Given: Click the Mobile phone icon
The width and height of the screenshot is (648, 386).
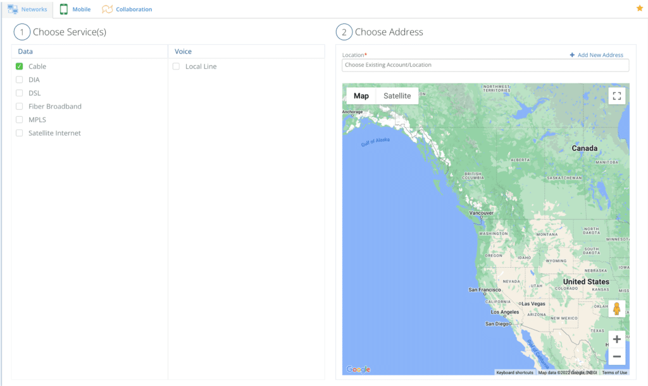Looking at the screenshot, I should pos(64,9).
